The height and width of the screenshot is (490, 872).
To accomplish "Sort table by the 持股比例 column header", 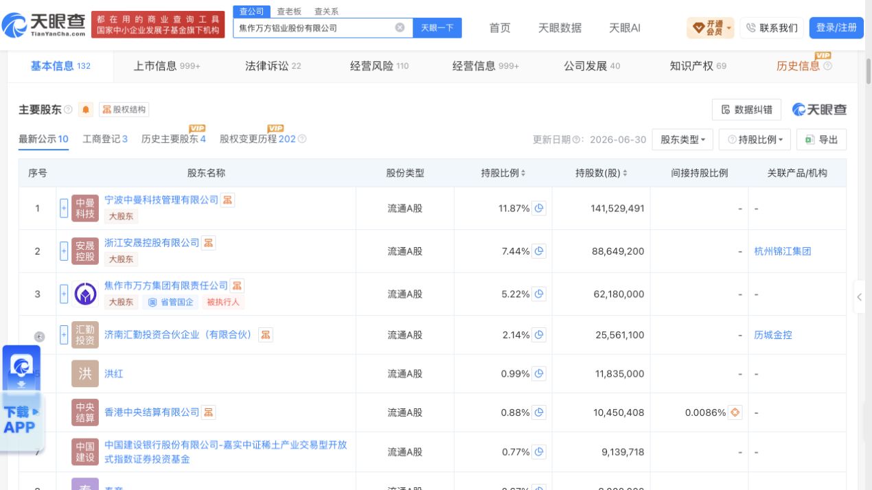I will point(503,173).
